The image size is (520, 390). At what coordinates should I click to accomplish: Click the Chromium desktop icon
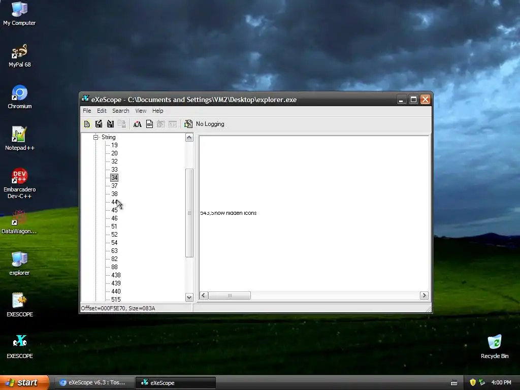coord(20,97)
